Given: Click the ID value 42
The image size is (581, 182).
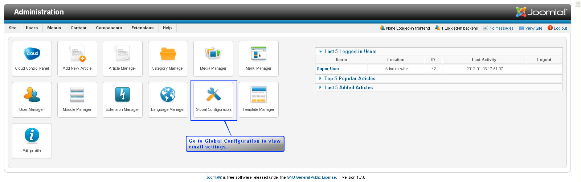Looking at the screenshot, I should 434,69.
